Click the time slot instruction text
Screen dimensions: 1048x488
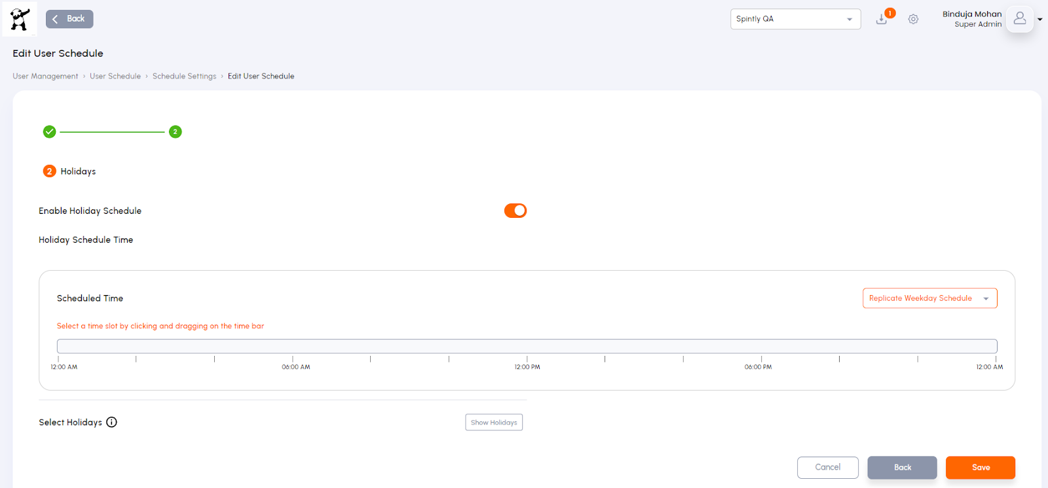[x=160, y=326]
